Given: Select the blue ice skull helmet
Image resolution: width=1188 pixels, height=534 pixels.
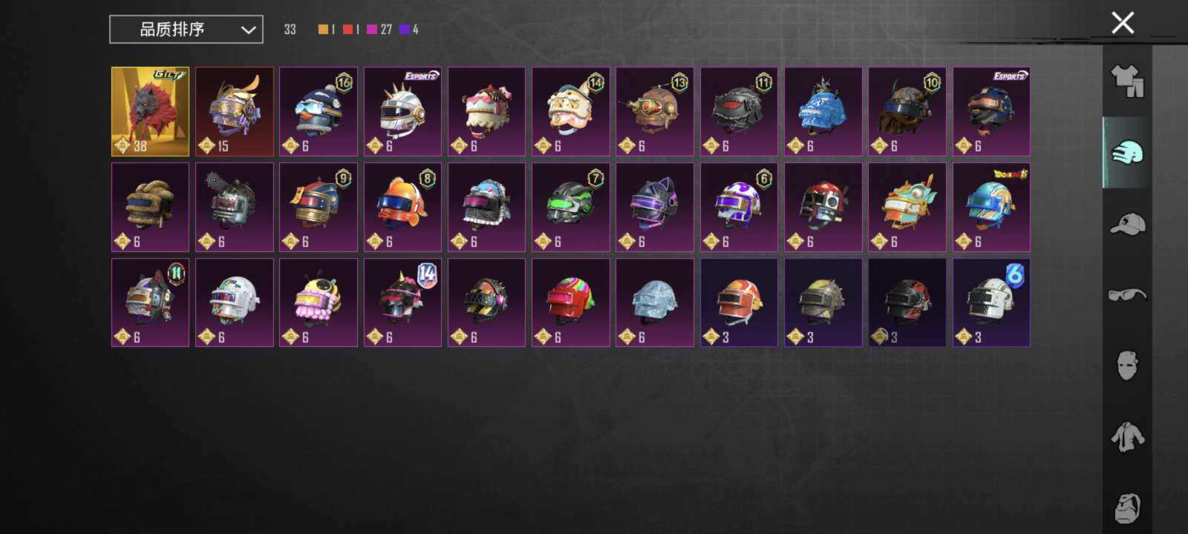Looking at the screenshot, I should (823, 112).
